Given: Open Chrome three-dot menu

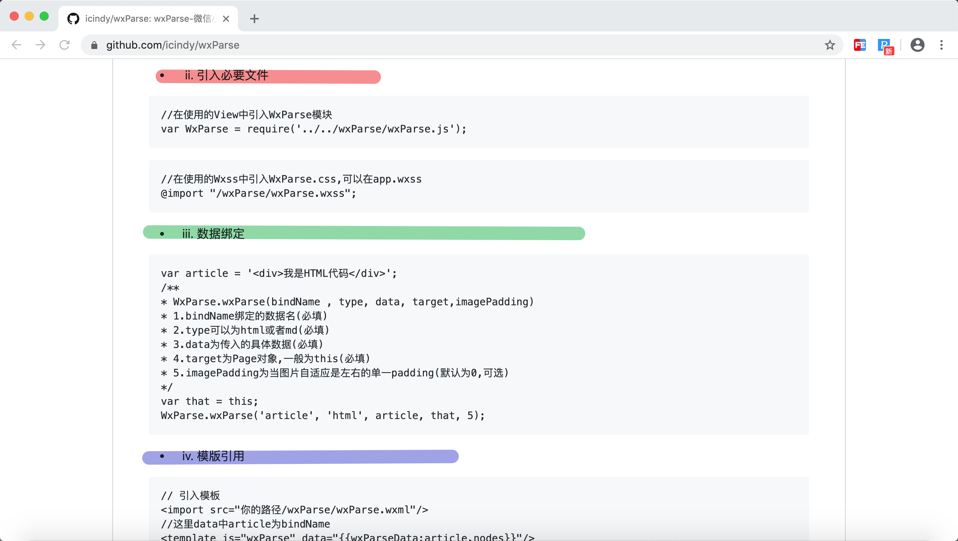Looking at the screenshot, I should [x=942, y=45].
